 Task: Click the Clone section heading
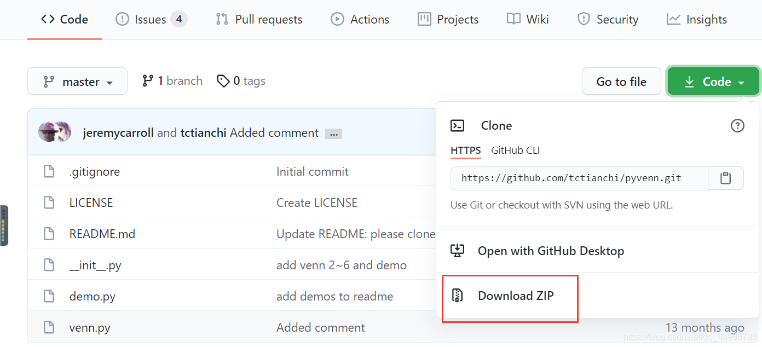click(x=497, y=126)
